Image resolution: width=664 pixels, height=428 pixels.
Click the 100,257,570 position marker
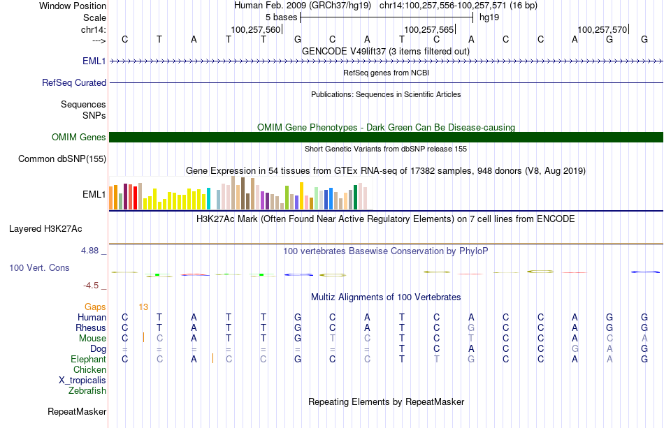click(x=602, y=29)
